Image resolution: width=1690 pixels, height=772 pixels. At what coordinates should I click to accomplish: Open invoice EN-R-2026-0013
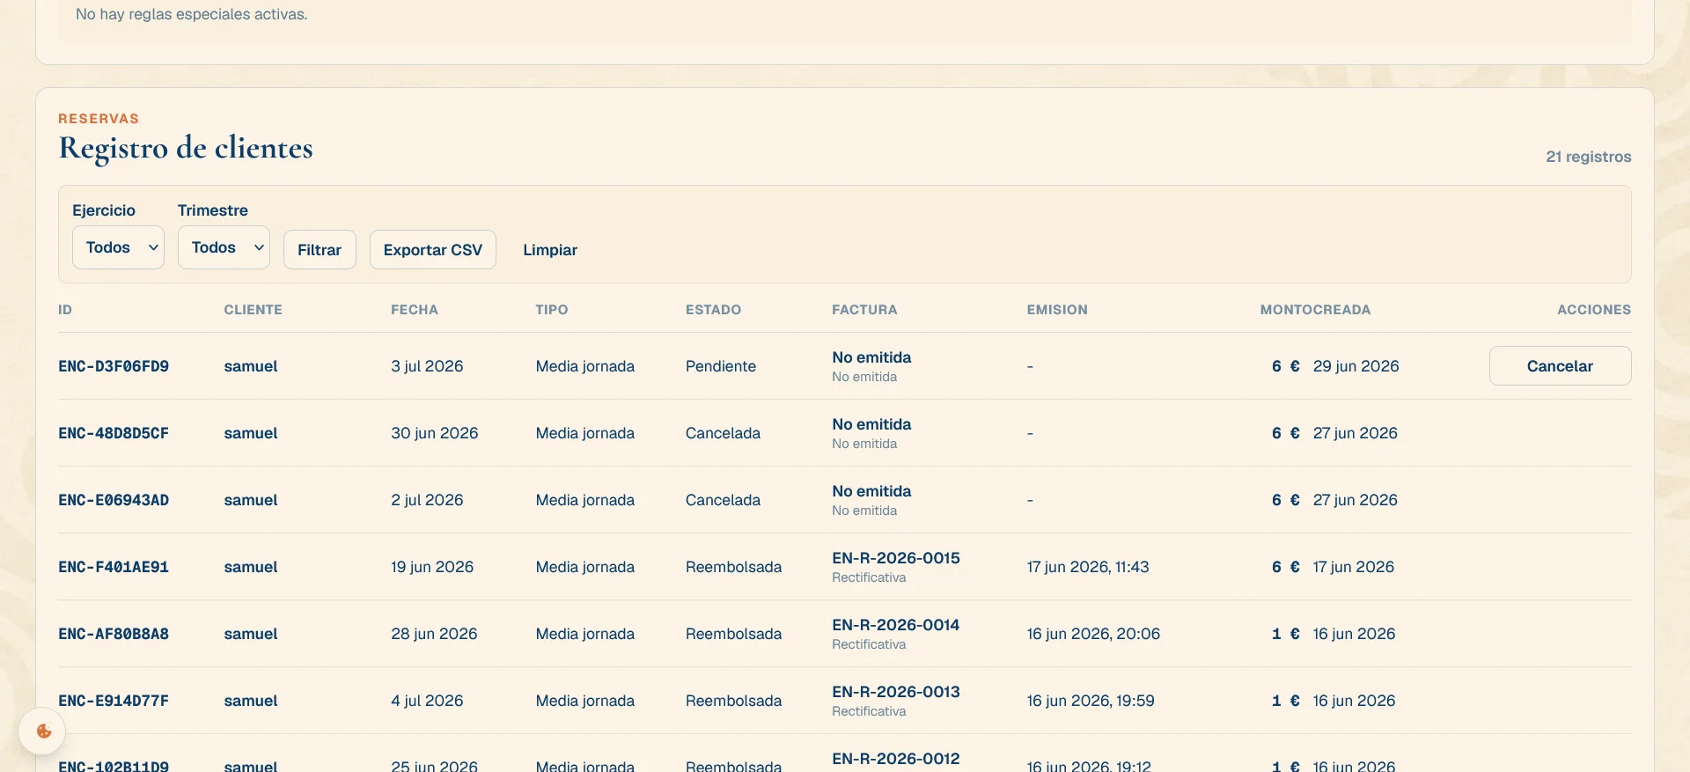tap(896, 692)
